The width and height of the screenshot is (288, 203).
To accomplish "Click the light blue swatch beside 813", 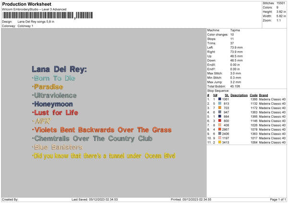I will (x=220, y=103).
